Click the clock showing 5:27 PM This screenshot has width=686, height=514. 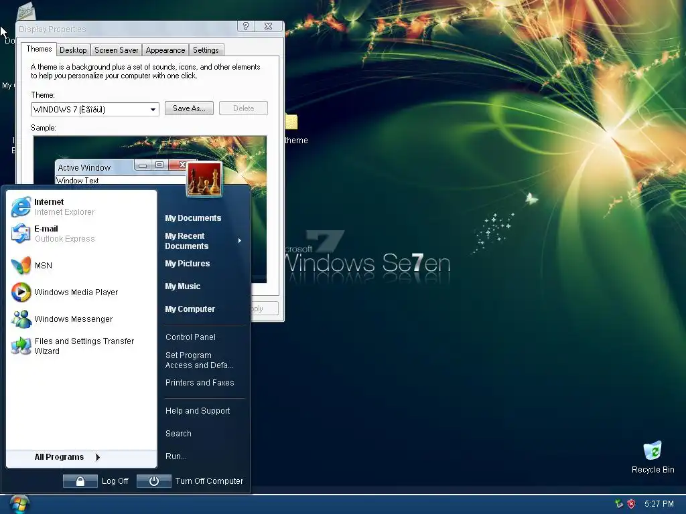coord(659,503)
